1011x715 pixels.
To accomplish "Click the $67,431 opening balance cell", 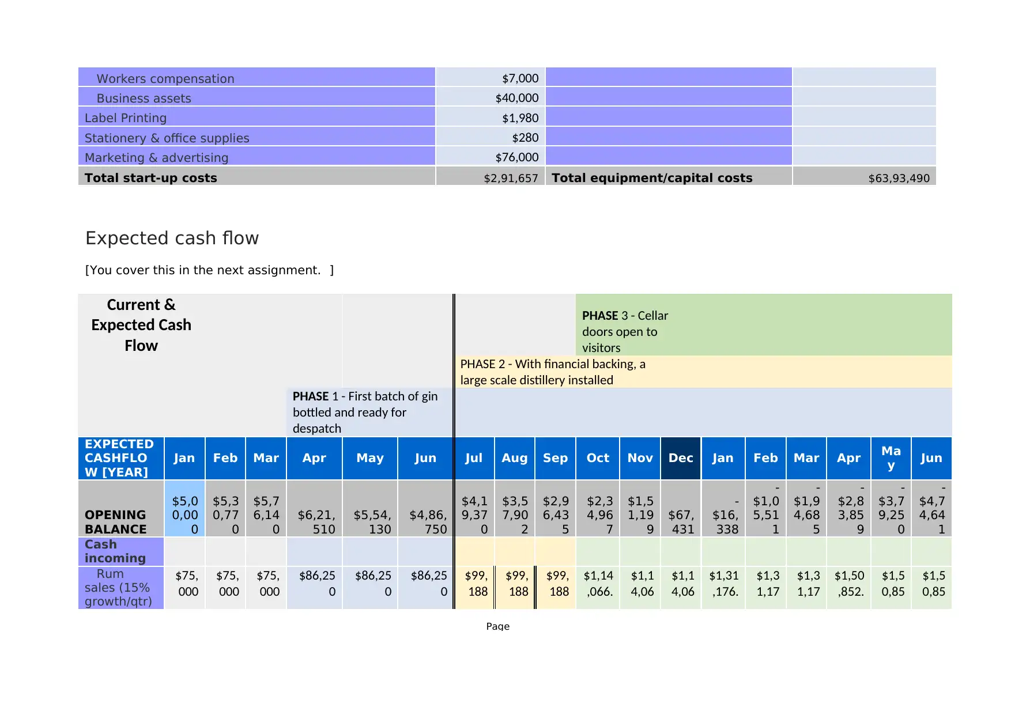I will [x=681, y=508].
